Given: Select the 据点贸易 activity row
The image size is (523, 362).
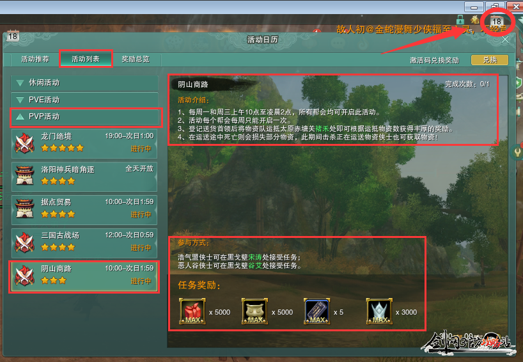Looking at the screenshot, I should [84, 210].
